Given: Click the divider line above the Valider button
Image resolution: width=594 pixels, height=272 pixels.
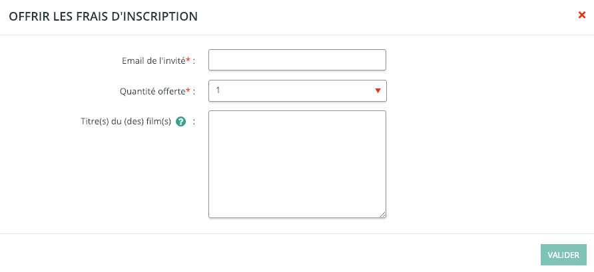Looking at the screenshot, I should click(297, 233).
